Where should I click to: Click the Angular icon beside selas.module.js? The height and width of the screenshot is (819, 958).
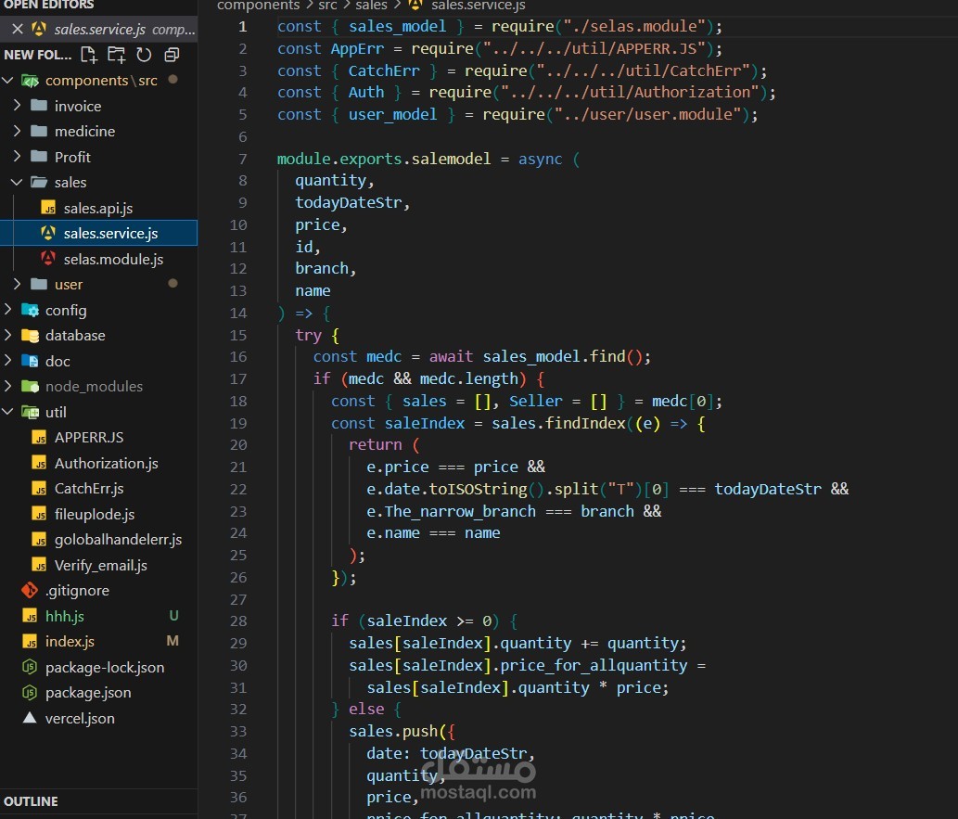[47, 259]
